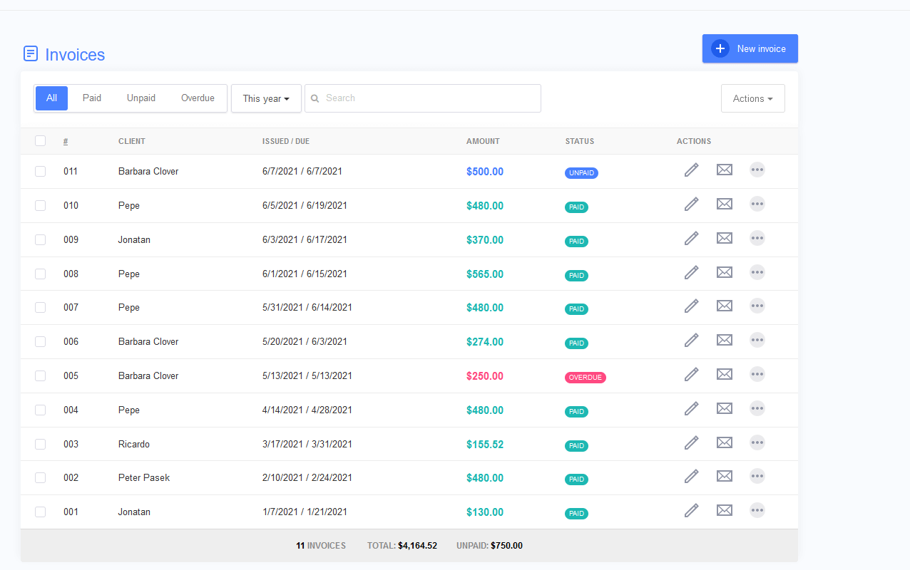This screenshot has height=570, width=910.
Task: Filter invoices by Overdue tab
Action: pyautogui.click(x=198, y=98)
